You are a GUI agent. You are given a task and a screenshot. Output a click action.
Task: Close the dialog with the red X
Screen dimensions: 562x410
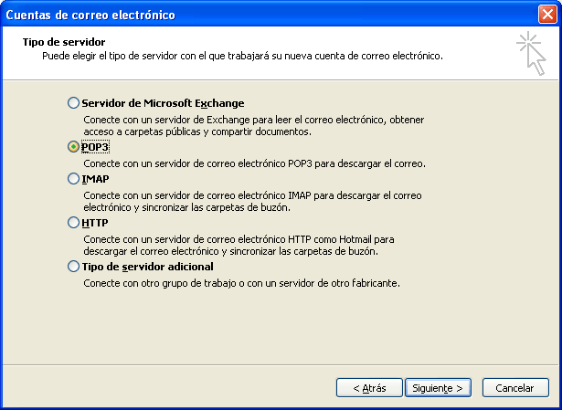546,15
